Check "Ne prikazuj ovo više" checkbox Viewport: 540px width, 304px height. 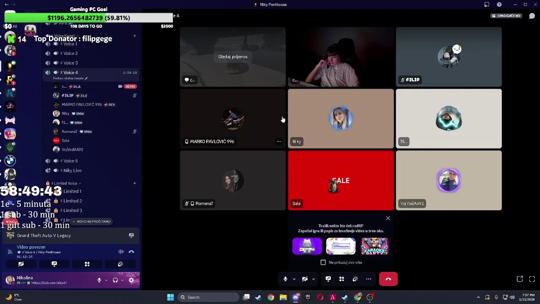[323, 262]
